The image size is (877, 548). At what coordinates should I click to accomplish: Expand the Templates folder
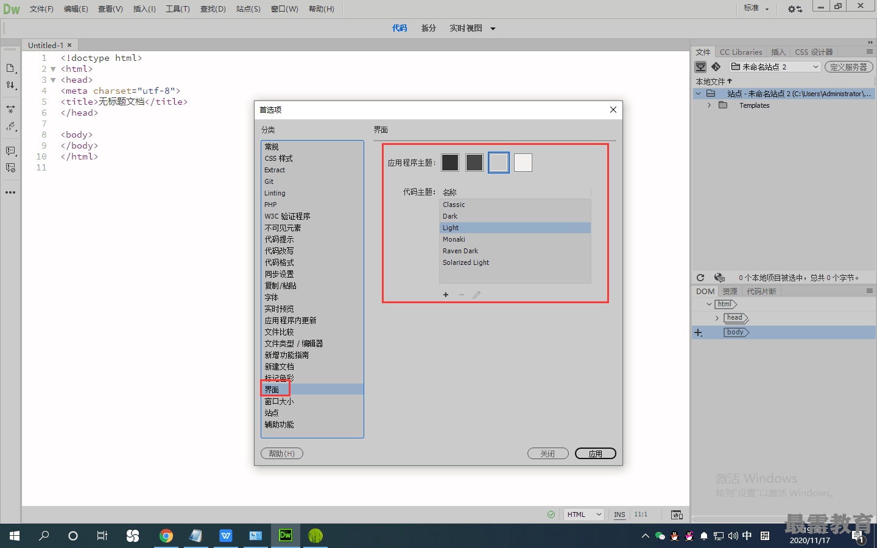click(x=709, y=105)
